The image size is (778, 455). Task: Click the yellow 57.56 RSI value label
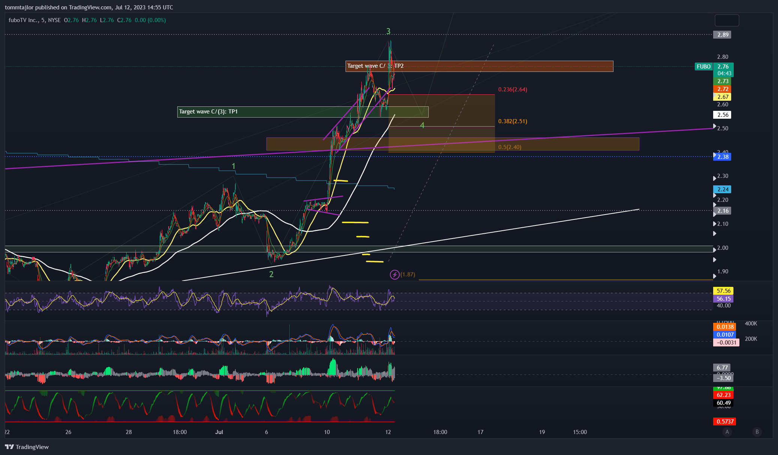723,291
